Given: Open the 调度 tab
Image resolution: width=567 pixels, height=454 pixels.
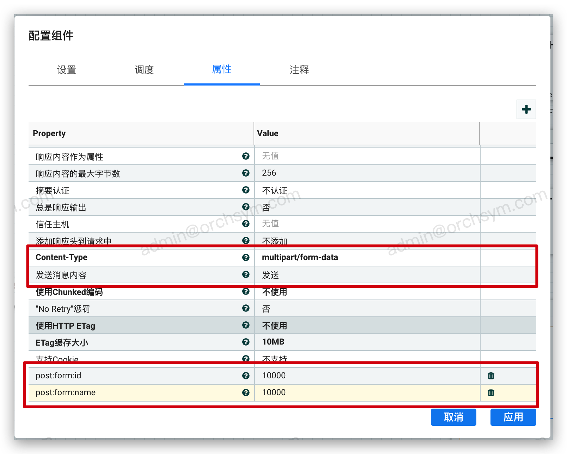Looking at the screenshot, I should (x=144, y=70).
